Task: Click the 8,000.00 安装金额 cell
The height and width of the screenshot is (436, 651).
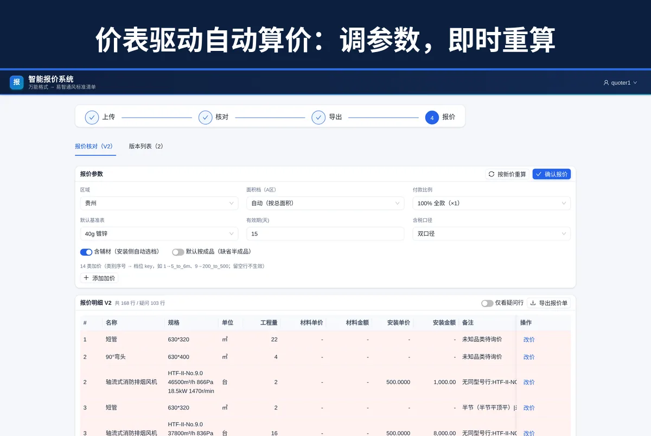Action: (x=444, y=433)
